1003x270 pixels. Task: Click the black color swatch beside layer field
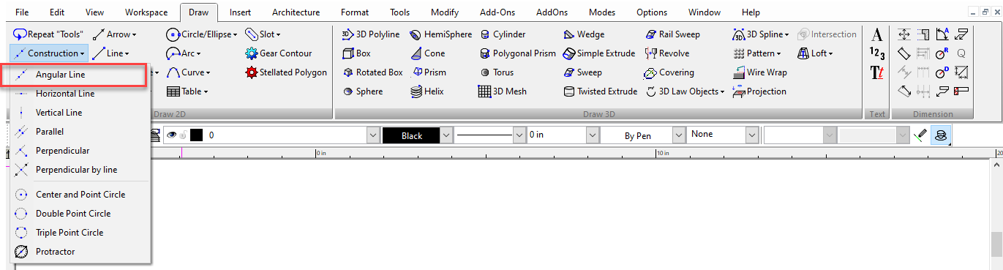pyautogui.click(x=195, y=135)
